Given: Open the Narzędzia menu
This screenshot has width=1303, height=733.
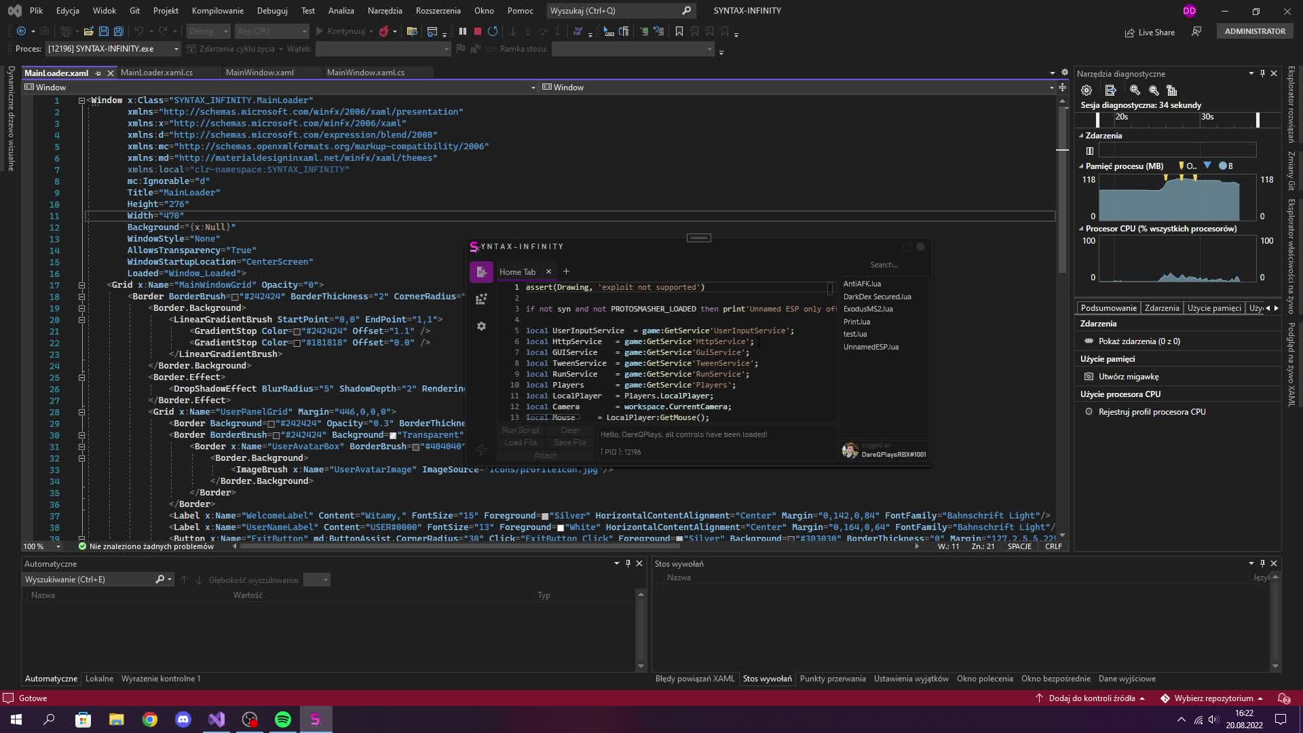Looking at the screenshot, I should coord(385,10).
